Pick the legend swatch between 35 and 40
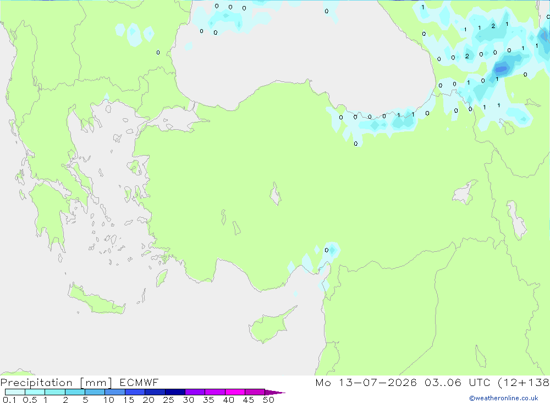Image resolution: width=550 pixels, height=403 pixels. [215, 392]
